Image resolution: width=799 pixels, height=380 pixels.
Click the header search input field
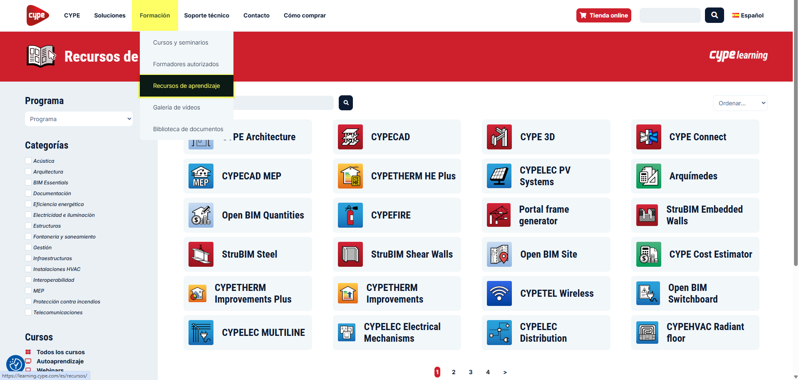(670, 15)
